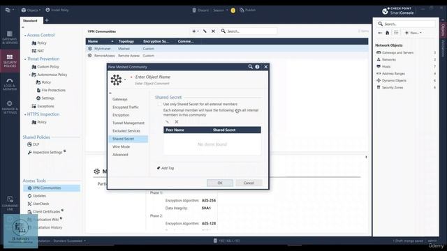447x251 pixels.
Task: Open Exceptions tree item
Action: pos(43,106)
